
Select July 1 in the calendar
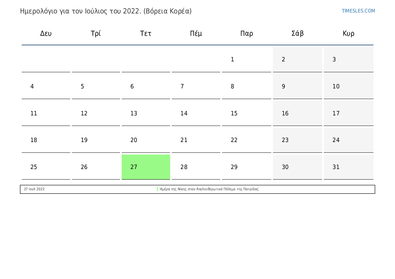tap(247, 59)
